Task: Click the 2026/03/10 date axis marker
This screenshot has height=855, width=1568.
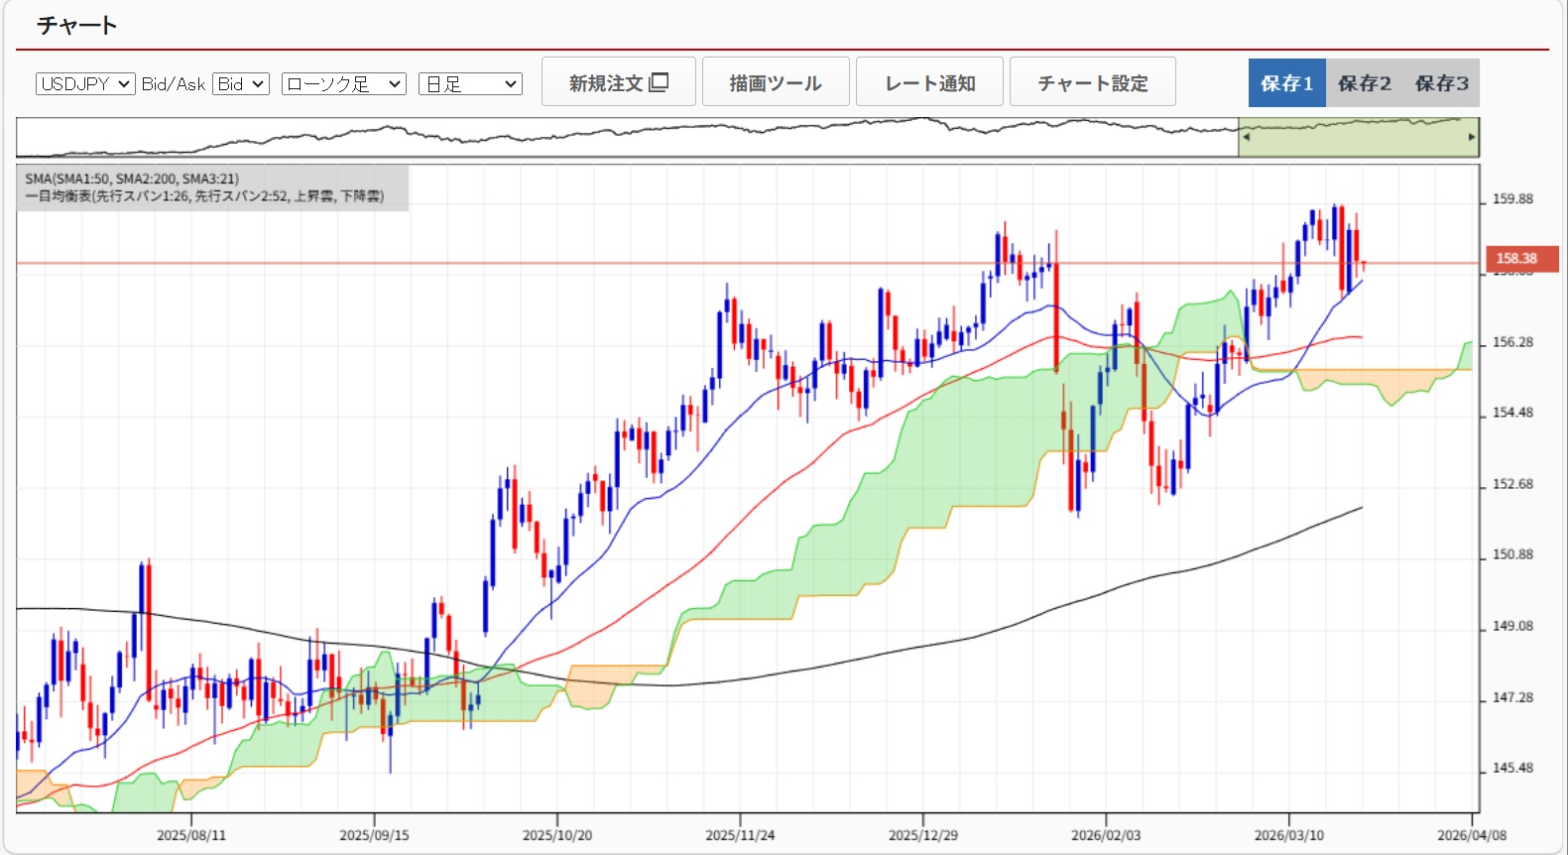Action: click(x=1288, y=835)
